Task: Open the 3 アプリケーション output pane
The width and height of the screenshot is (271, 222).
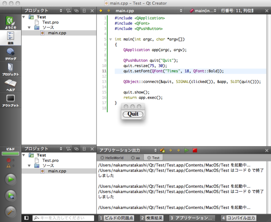Action: [192, 218]
